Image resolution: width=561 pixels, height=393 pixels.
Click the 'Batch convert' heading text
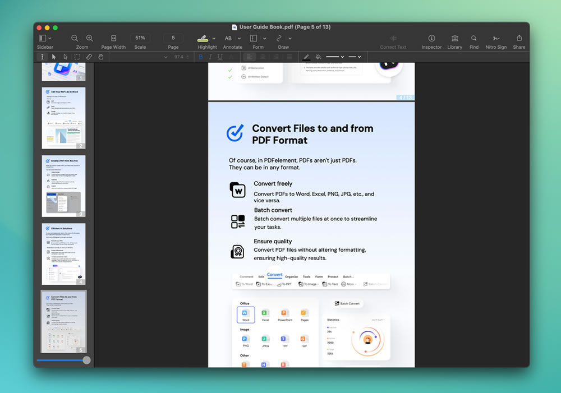[273, 210]
